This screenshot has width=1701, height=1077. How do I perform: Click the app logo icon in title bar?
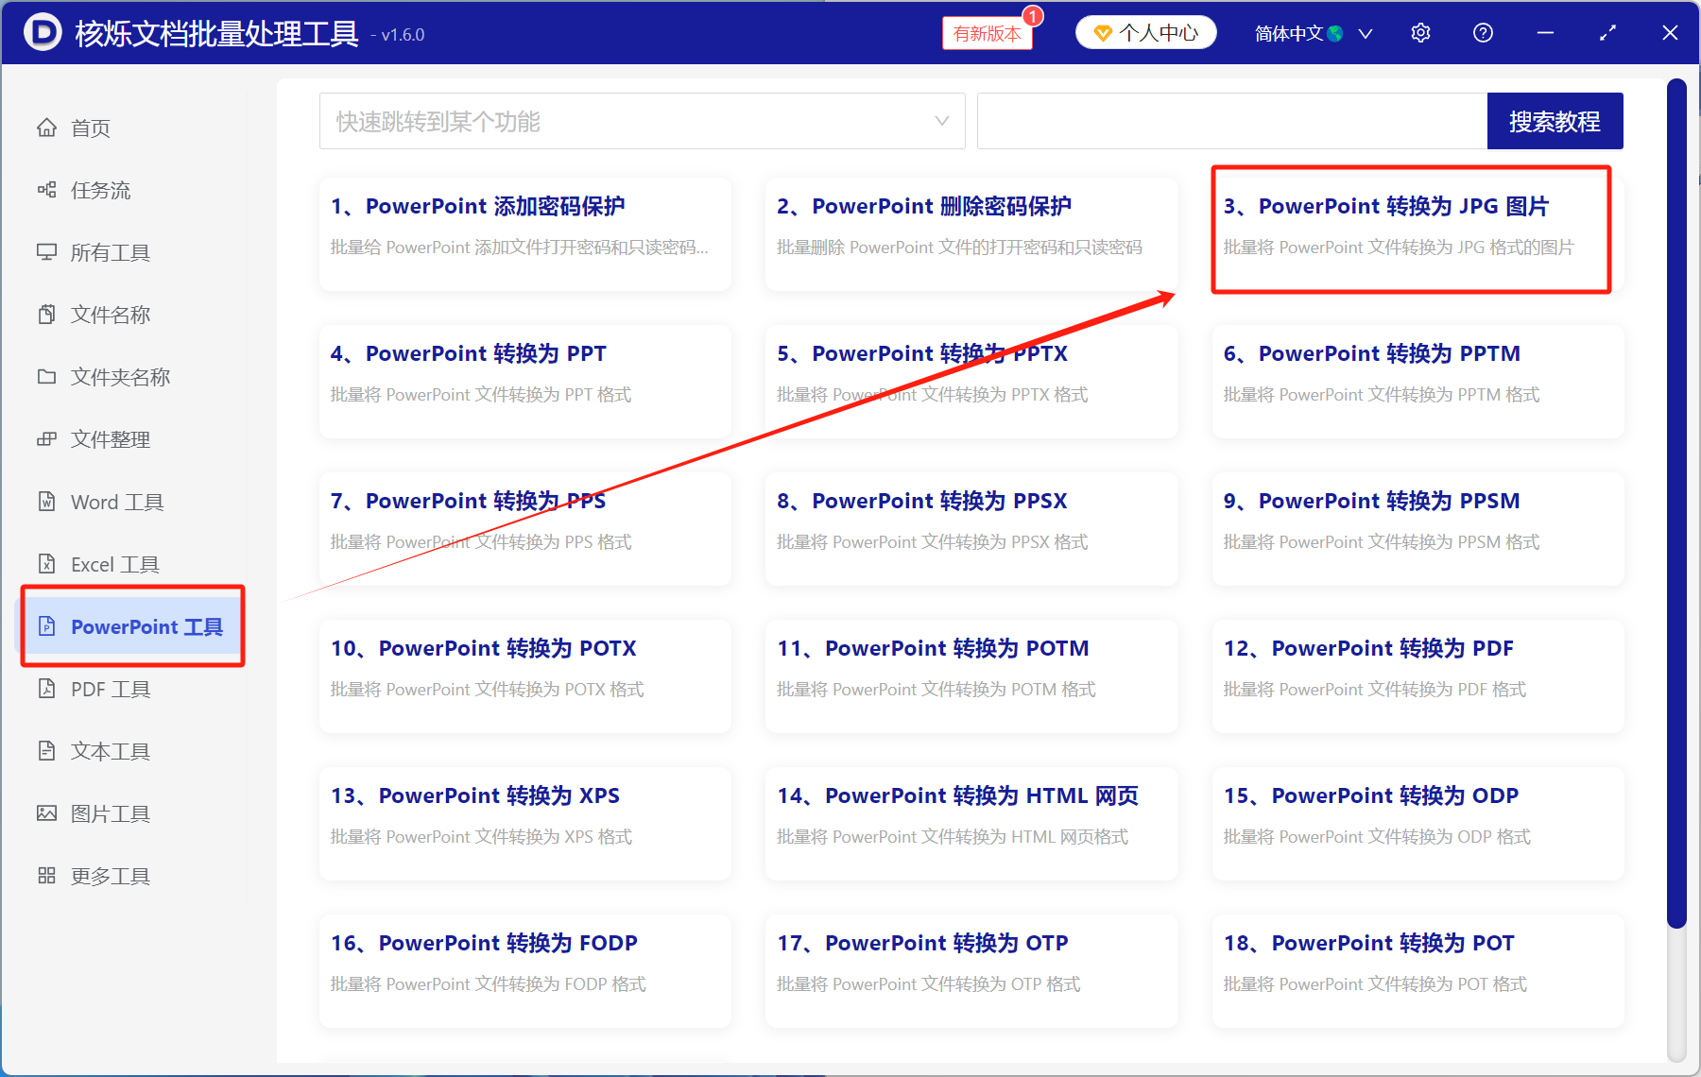[43, 33]
